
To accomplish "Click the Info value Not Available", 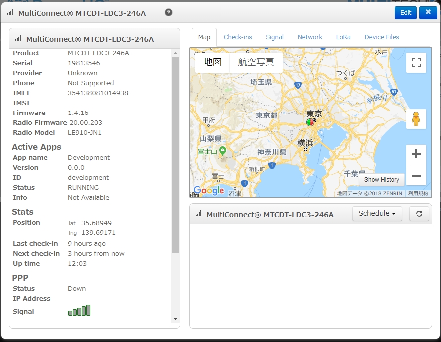I will (x=88, y=198).
